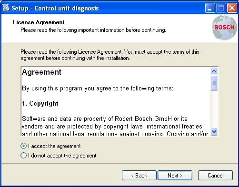The height and width of the screenshot is (187, 239).
Task: Click the "License Agreement" page header
Action: point(39,22)
